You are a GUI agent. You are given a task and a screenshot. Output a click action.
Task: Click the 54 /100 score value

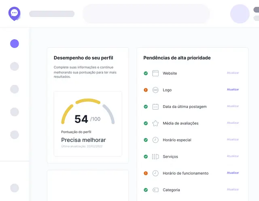(87, 119)
